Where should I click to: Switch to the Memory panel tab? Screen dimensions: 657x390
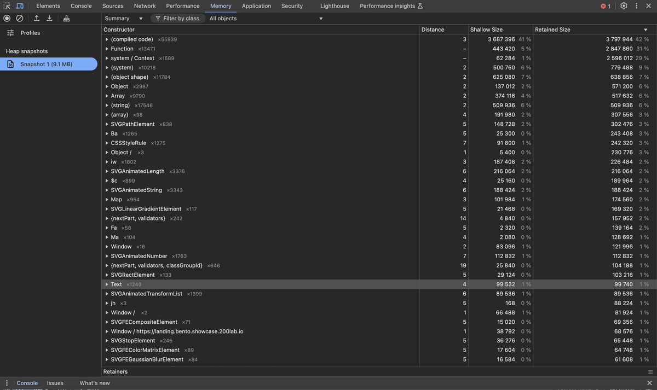coord(221,5)
